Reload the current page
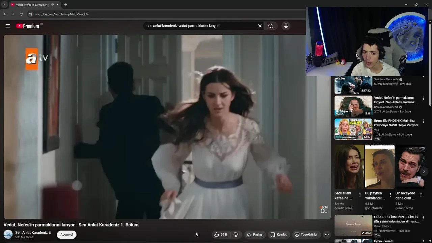 (21, 14)
